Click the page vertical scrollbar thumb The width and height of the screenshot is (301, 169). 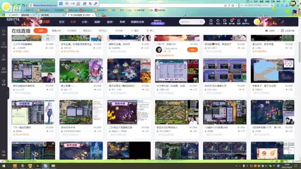point(299,52)
